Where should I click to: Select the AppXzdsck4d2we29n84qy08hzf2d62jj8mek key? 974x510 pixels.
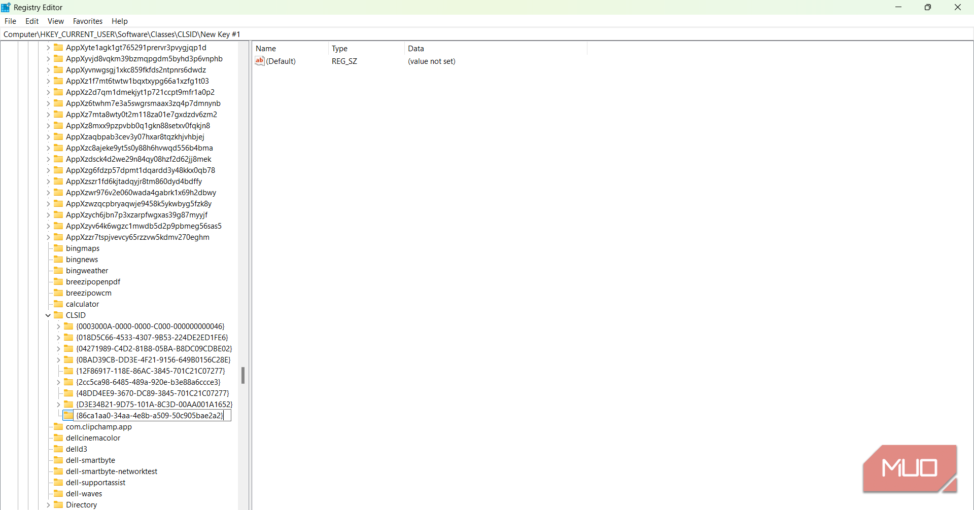138,159
